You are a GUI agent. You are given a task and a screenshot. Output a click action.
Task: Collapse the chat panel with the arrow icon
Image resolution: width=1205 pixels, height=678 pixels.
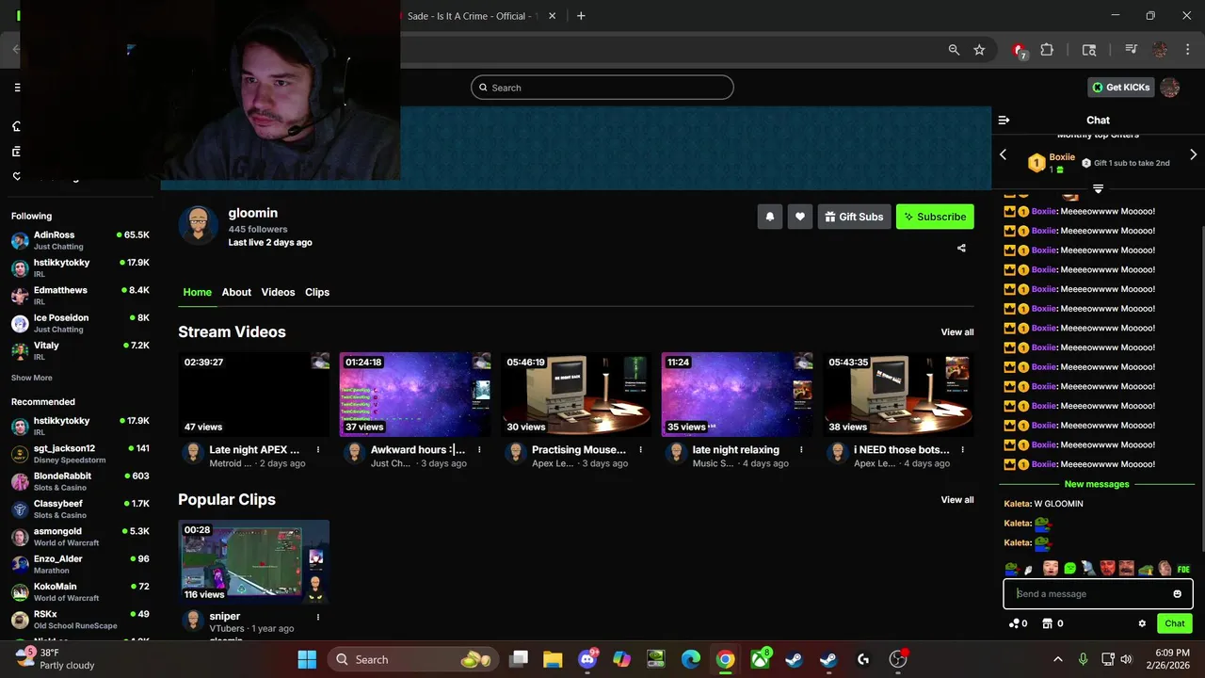(x=1004, y=120)
